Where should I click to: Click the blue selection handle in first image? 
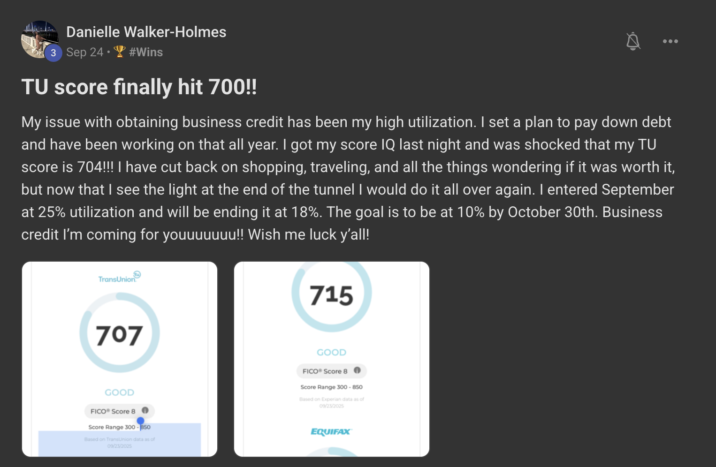pos(140,421)
